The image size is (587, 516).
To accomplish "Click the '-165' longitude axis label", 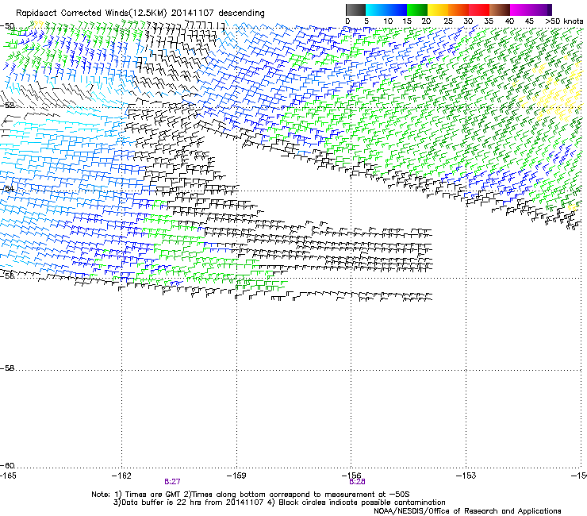I will tap(8, 476).
